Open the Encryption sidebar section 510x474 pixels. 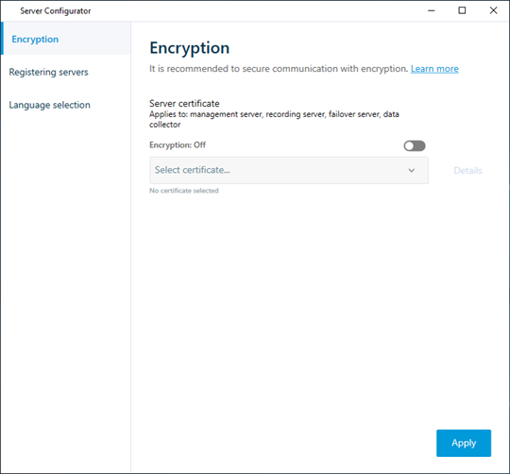(35, 39)
